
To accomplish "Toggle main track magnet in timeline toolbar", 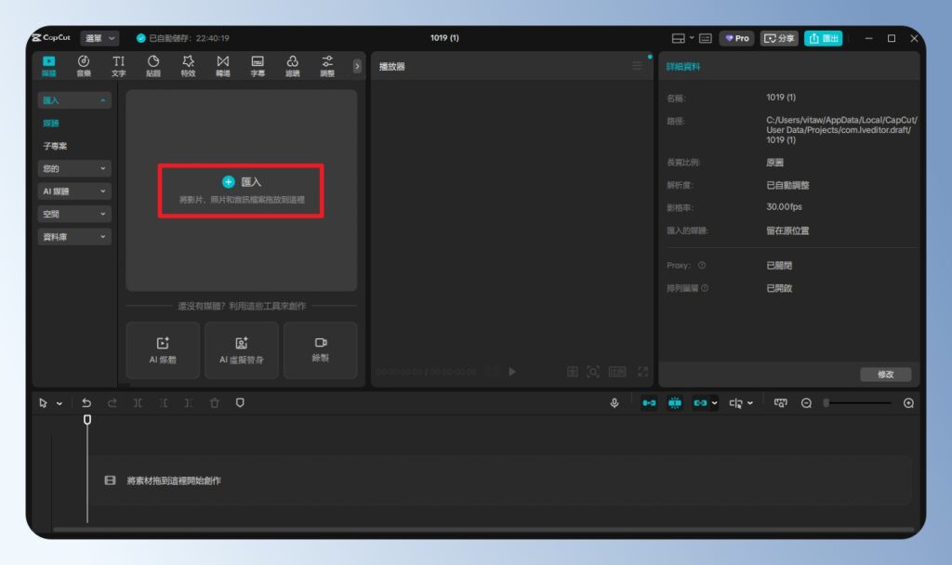I will point(649,402).
